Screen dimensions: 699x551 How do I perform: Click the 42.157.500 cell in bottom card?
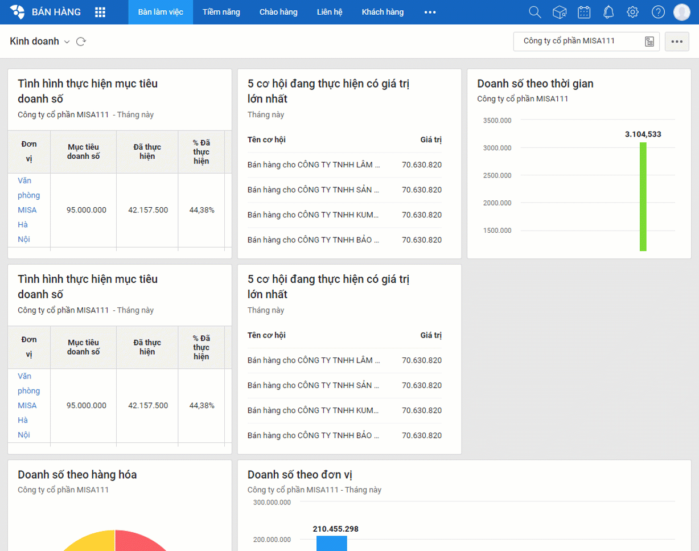click(x=148, y=406)
